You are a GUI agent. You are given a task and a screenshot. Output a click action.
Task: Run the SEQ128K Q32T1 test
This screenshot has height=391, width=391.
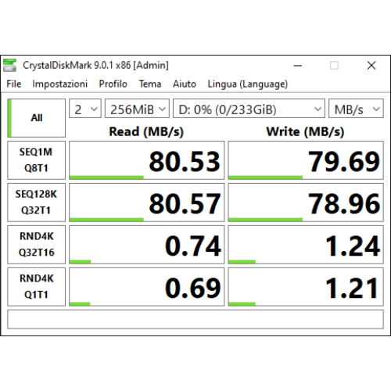tap(36, 203)
